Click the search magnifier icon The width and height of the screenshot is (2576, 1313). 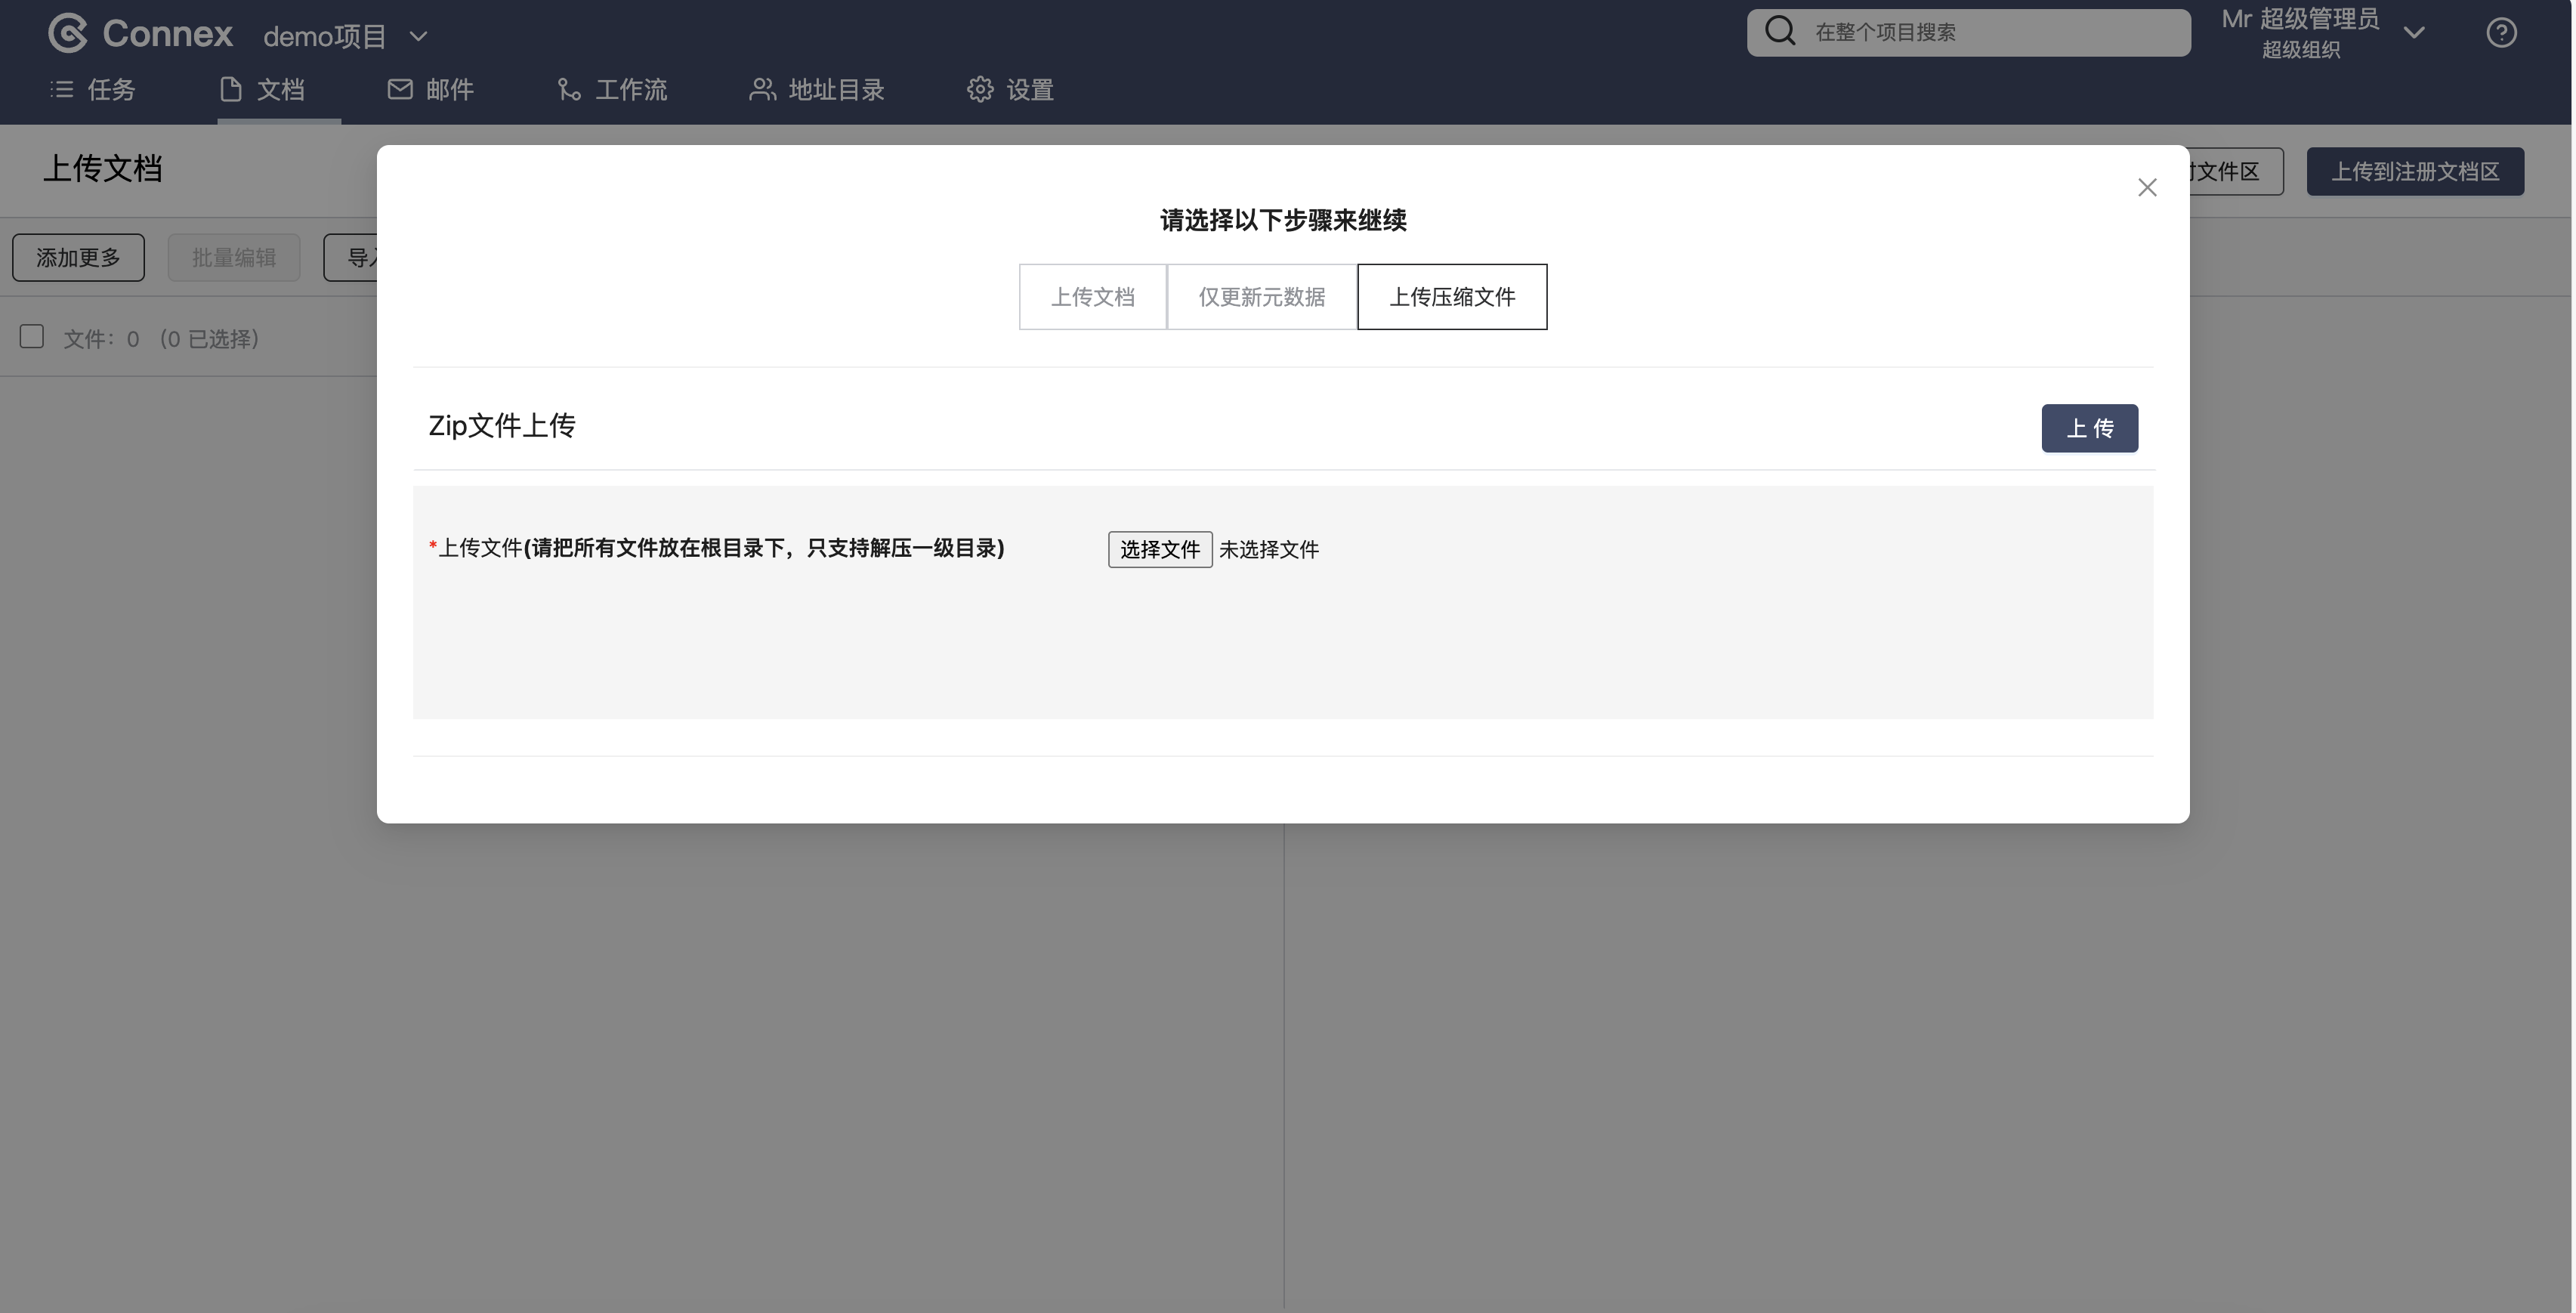(1780, 31)
